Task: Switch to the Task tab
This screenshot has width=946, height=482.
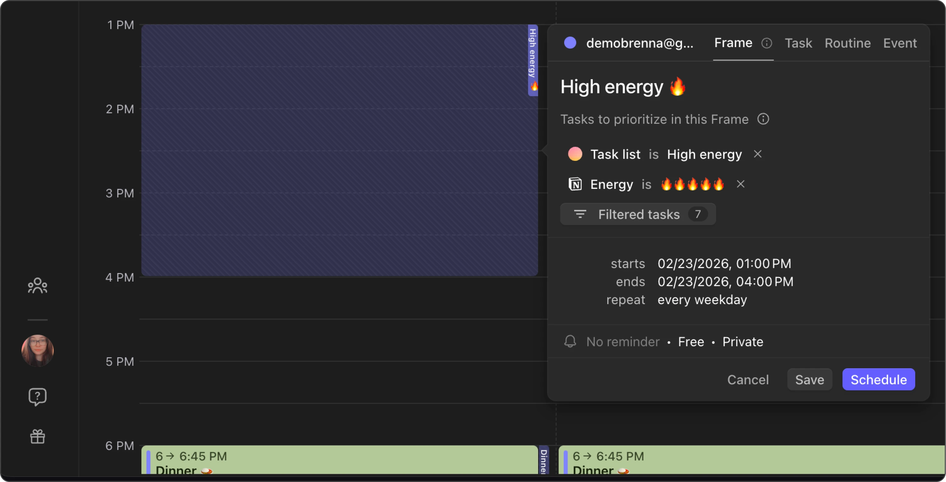Action: [799, 43]
